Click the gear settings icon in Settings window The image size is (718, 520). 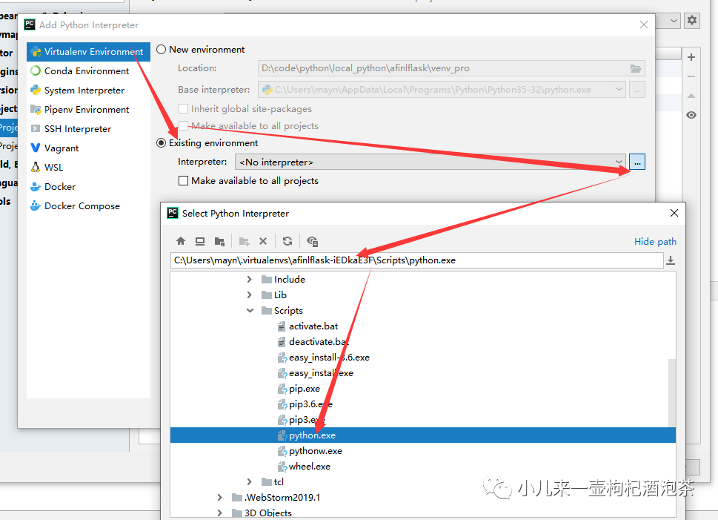(x=692, y=20)
